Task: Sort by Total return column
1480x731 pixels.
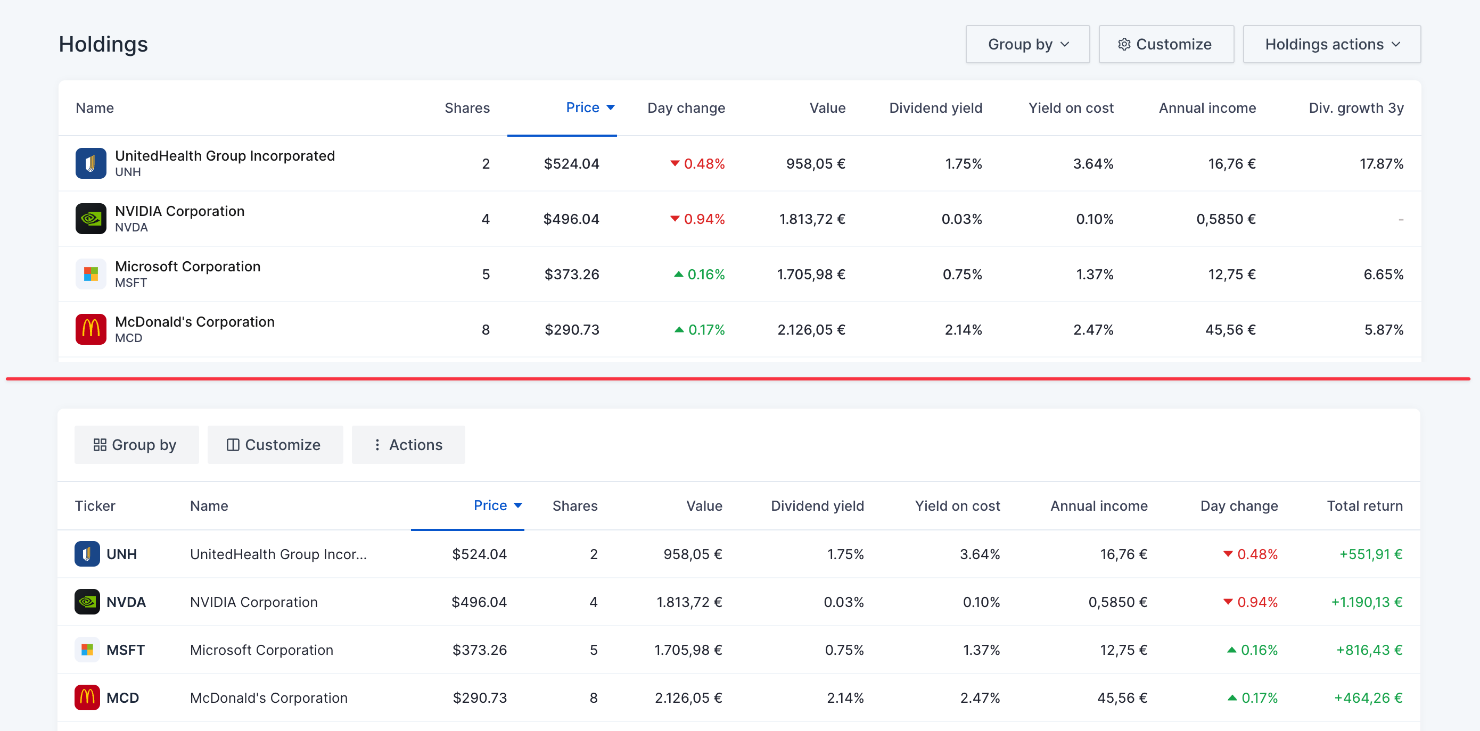Action: [1364, 506]
